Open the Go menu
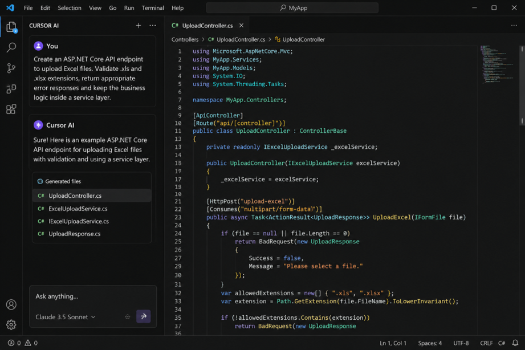The height and width of the screenshot is (350, 525). tap(112, 8)
